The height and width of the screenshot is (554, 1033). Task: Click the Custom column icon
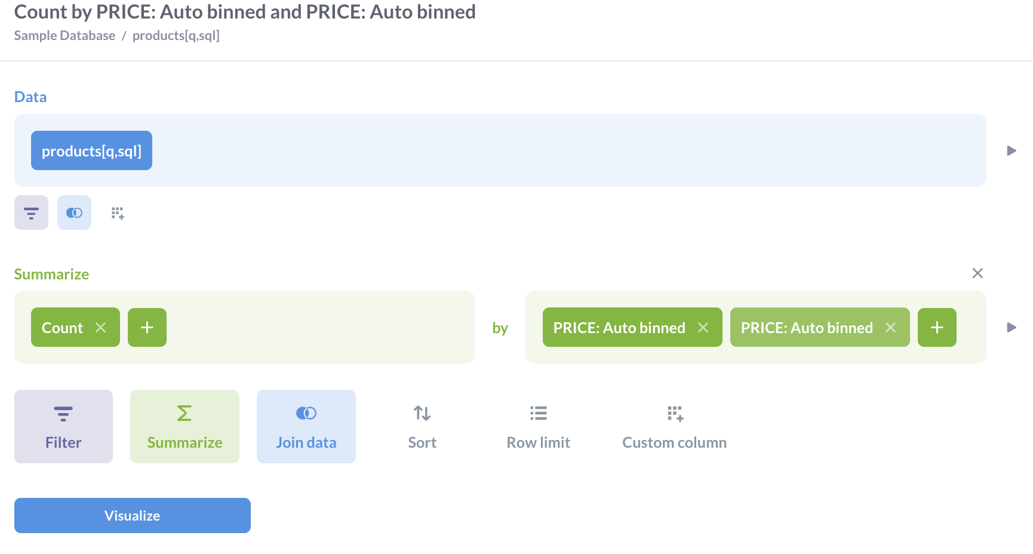pos(674,425)
